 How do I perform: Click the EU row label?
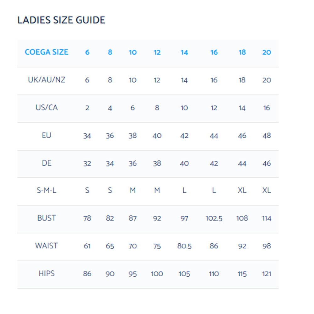click(x=46, y=135)
